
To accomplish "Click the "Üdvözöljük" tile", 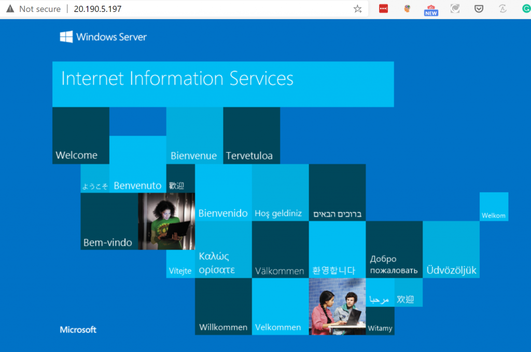I will [451, 250].
